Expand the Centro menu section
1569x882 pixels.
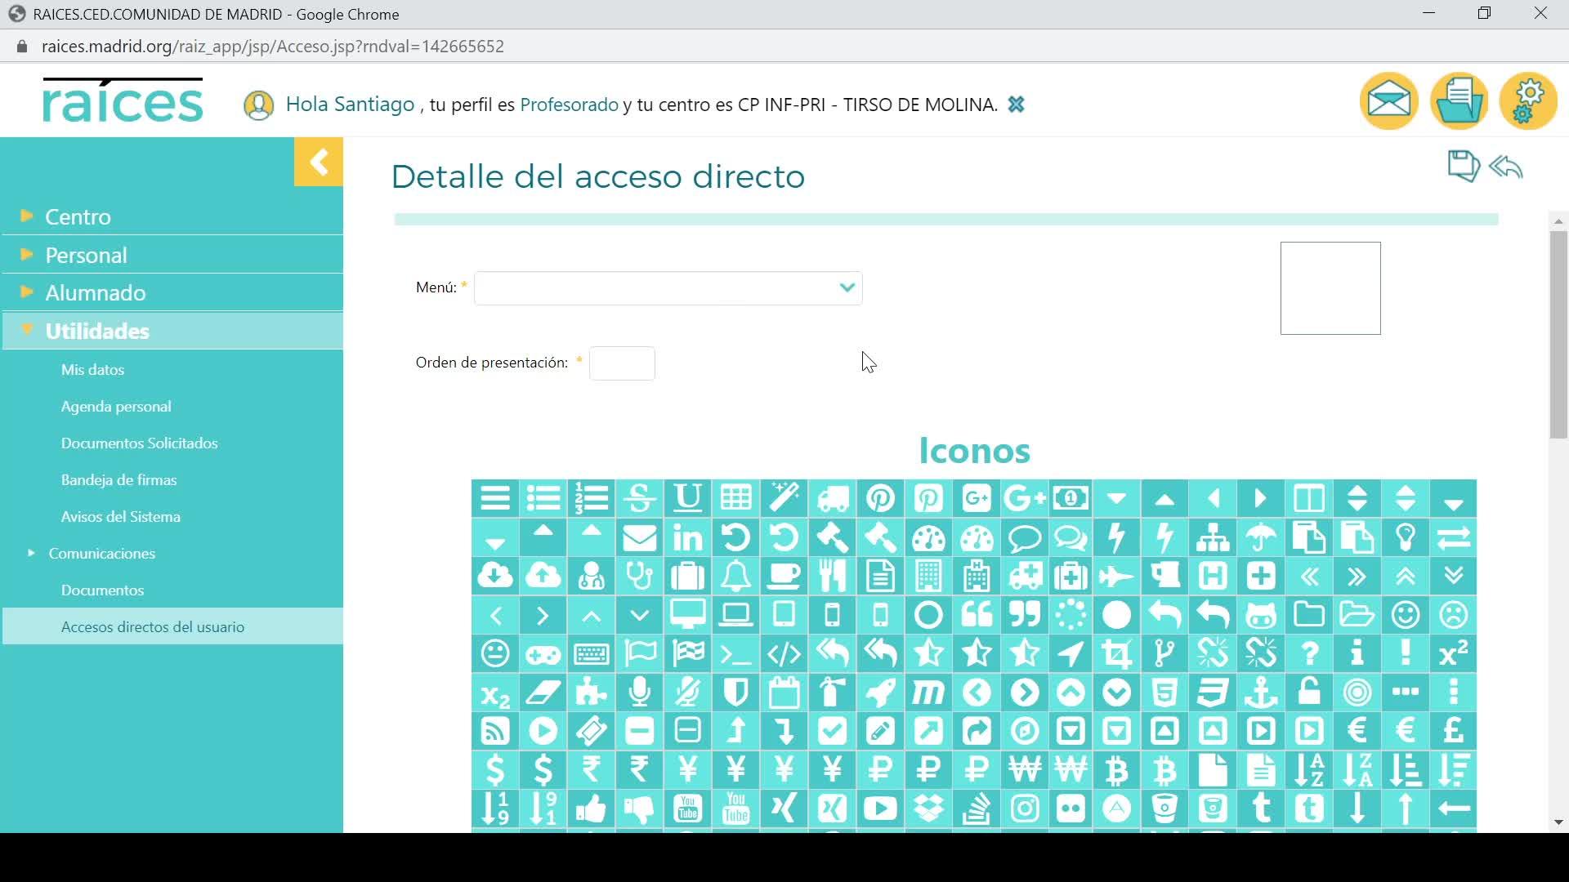[x=78, y=216]
